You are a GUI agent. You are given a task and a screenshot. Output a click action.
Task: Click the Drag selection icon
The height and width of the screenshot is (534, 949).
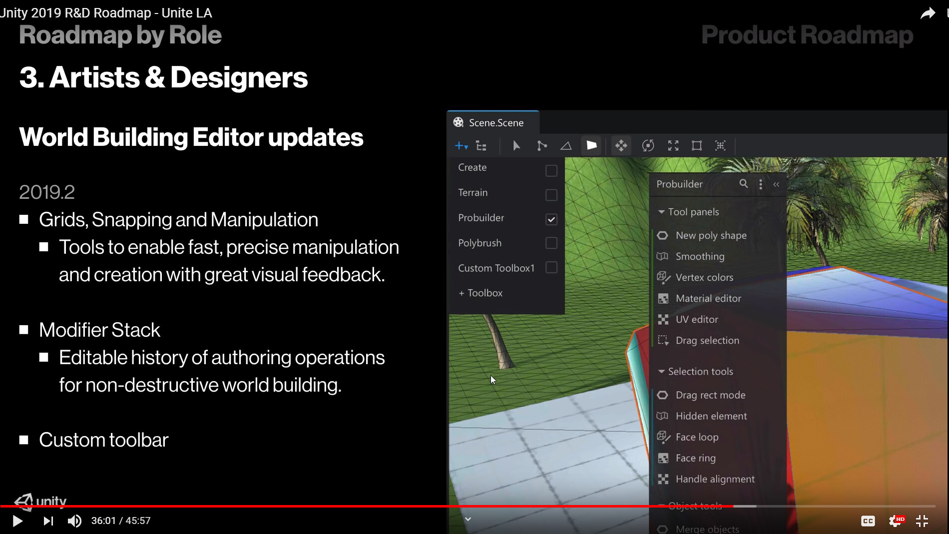(x=663, y=340)
